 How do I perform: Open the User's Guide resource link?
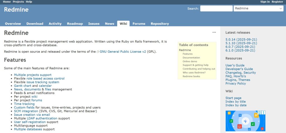point(235,65)
